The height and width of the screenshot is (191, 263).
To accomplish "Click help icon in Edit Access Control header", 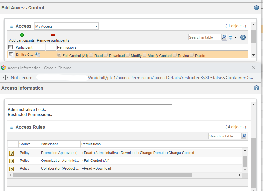I will coord(257,8).
